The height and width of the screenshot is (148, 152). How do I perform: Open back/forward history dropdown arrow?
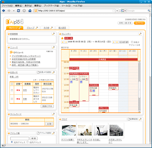pos(14,11)
